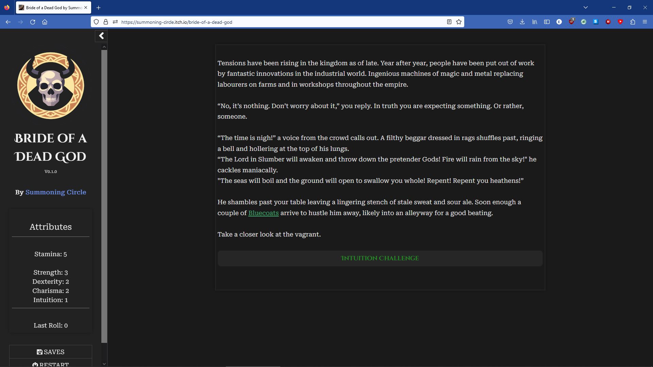Go to Firefox home page
Viewport: 653px width, 367px height.
45,22
